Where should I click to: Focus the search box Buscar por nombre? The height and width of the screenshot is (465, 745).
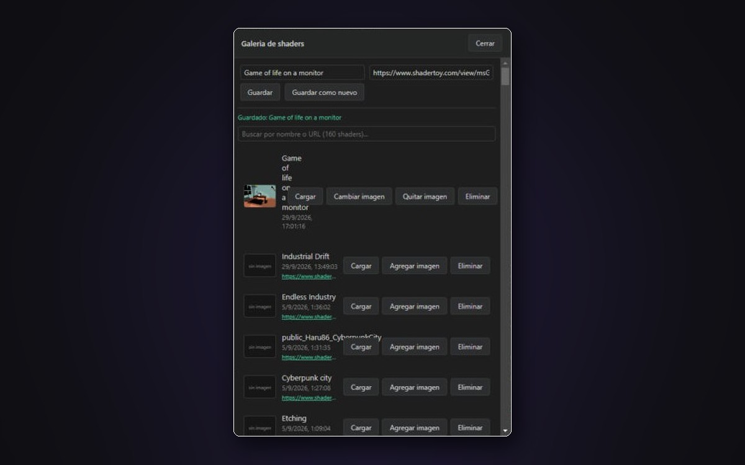(366, 134)
